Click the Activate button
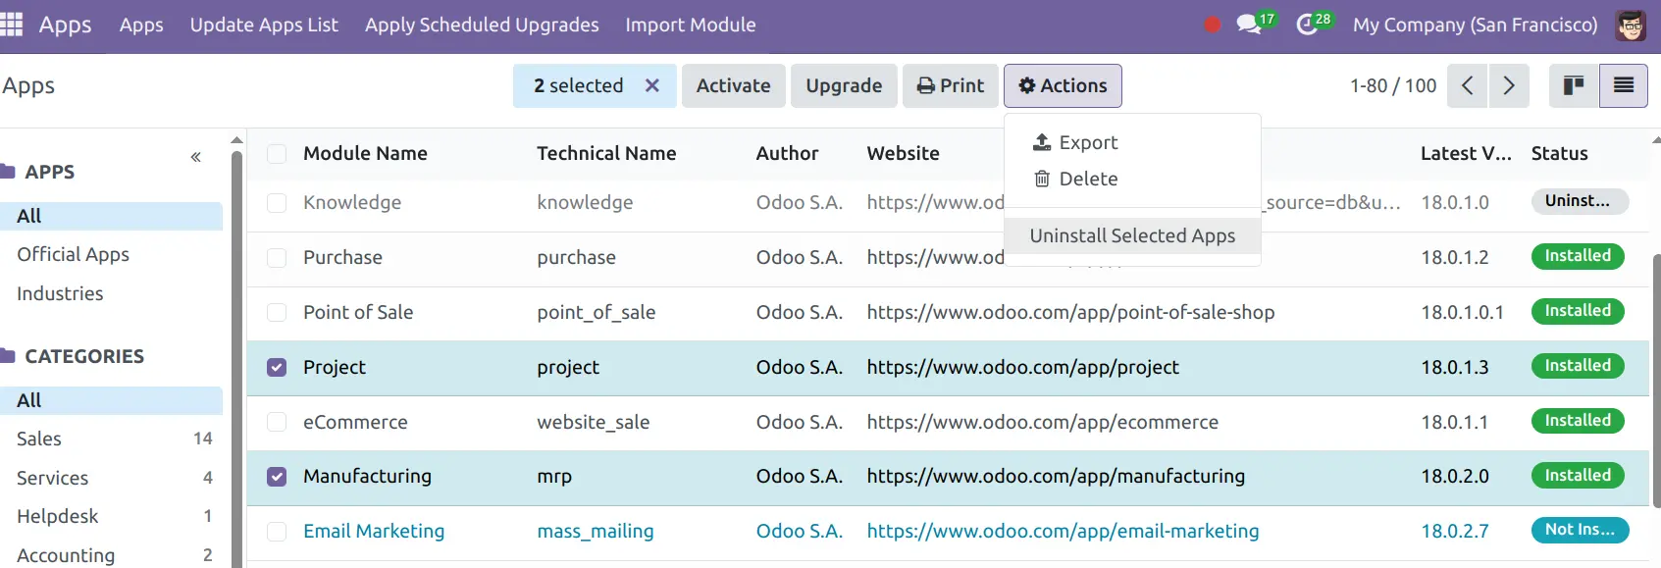 [734, 85]
